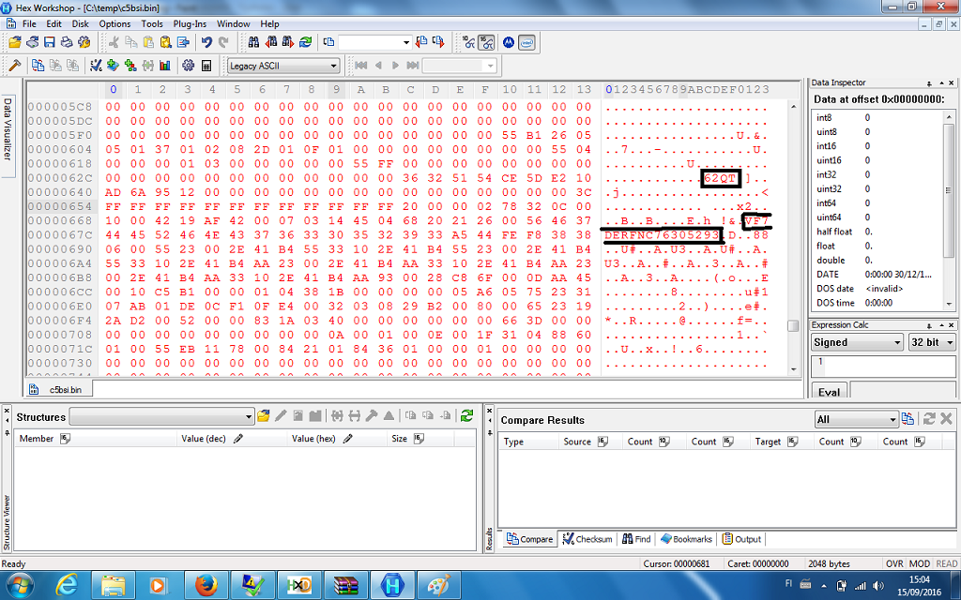Toggle the Intel byte order button

(527, 42)
